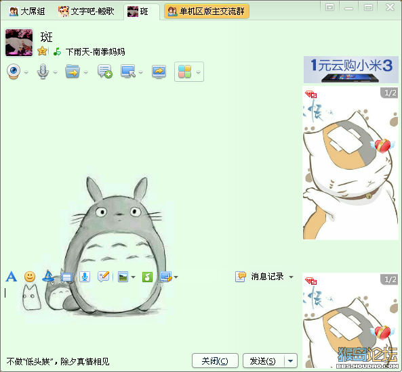The height and width of the screenshot is (372, 402).
Task: Click the 消息记录 notepad icon
Action: 241,277
